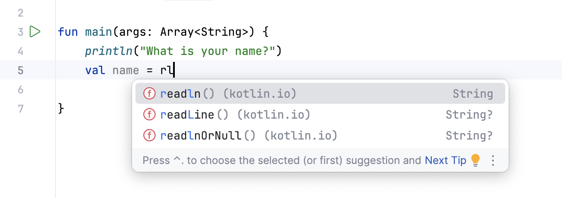Viewport: 562px width, 198px height.
Task: Click the green Run gutter icon beside main
Action: tap(35, 32)
